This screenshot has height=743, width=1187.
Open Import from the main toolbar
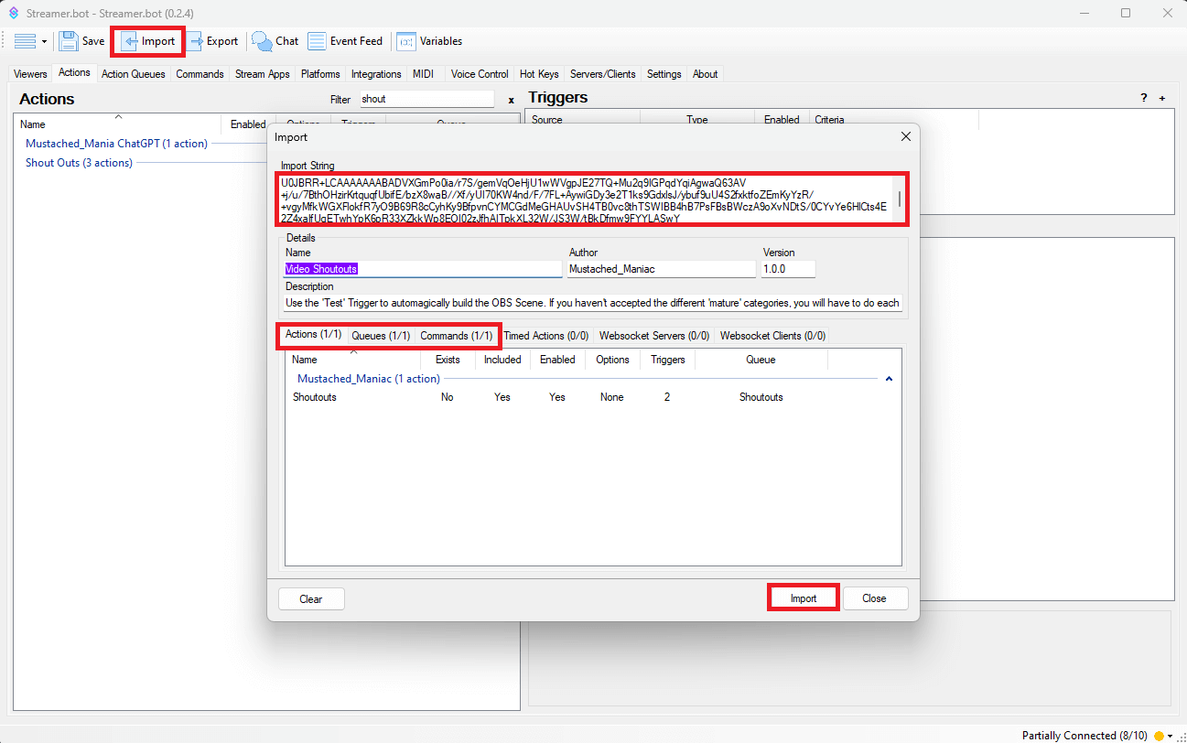pos(148,41)
